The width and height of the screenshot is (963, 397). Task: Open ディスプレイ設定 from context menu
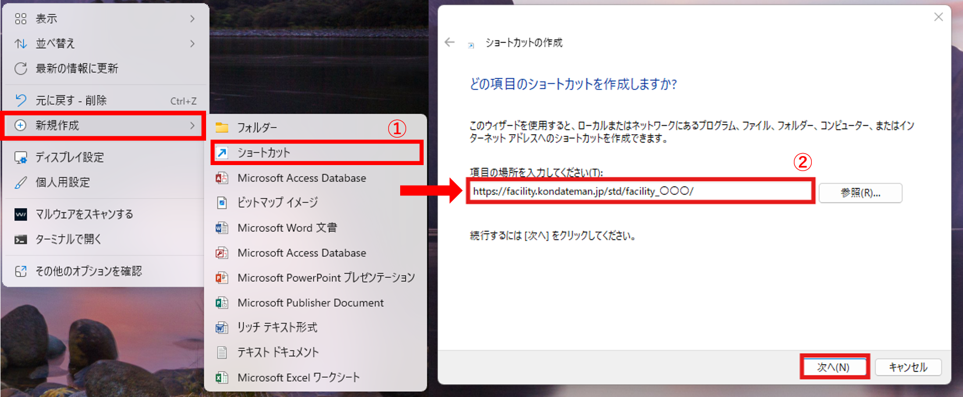pyautogui.click(x=69, y=158)
